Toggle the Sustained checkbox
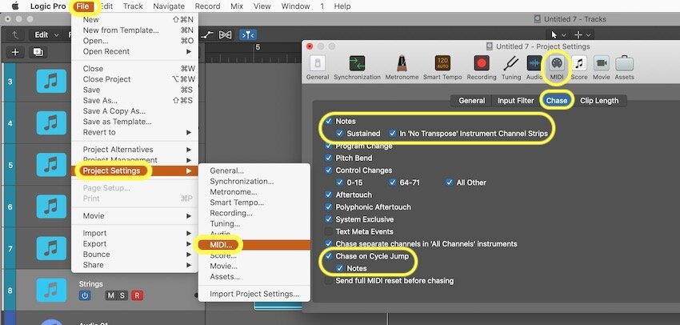The width and height of the screenshot is (680, 325). [x=340, y=133]
